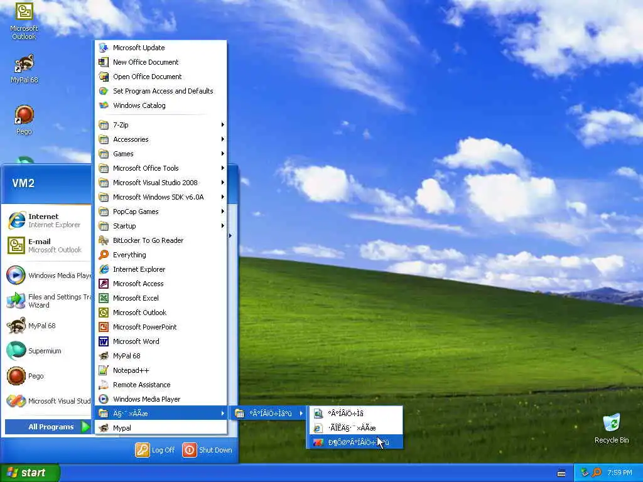
Task: Click the start button on taskbar
Action: pos(30,473)
